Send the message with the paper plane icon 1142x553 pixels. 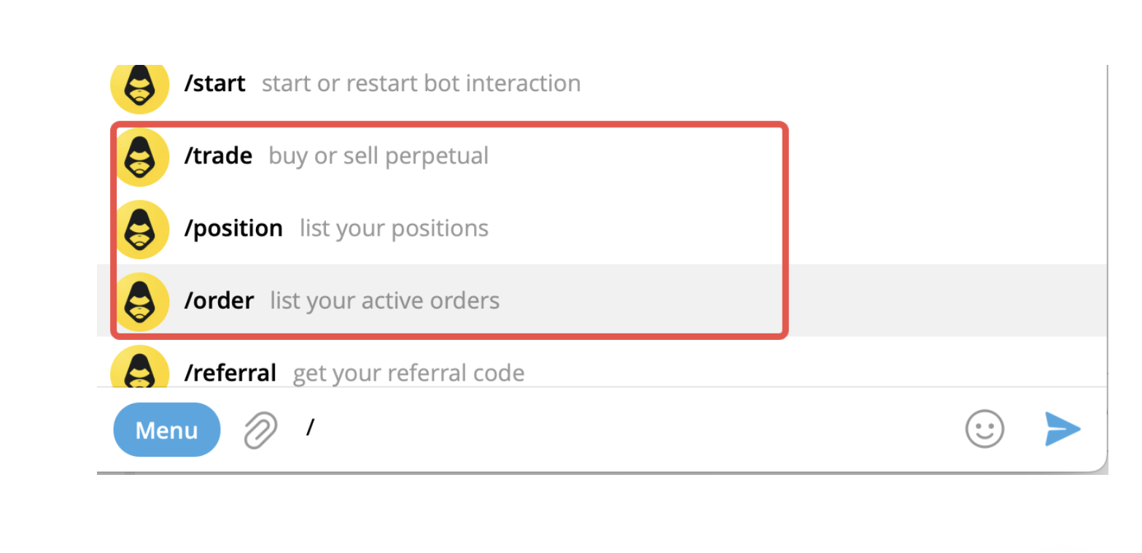[1062, 429]
